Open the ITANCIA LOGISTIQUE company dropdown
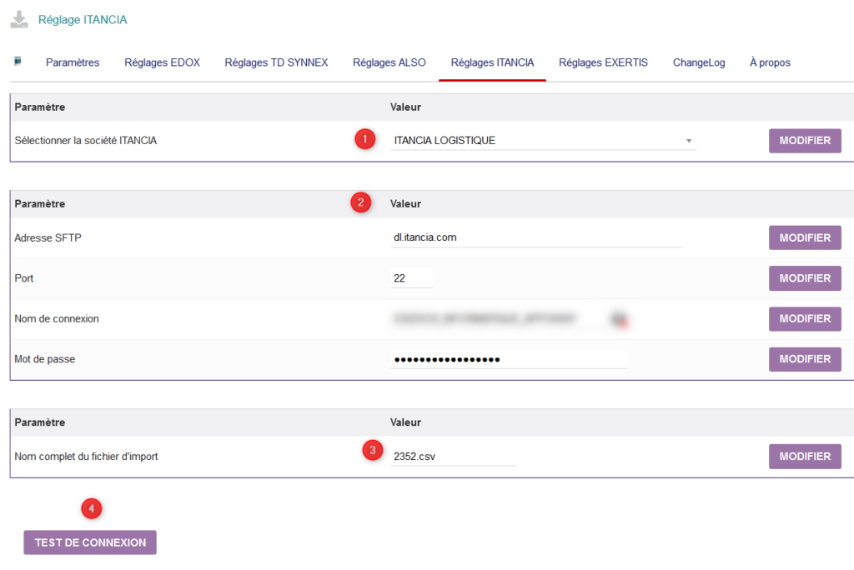The height and width of the screenshot is (570, 854). click(x=543, y=141)
